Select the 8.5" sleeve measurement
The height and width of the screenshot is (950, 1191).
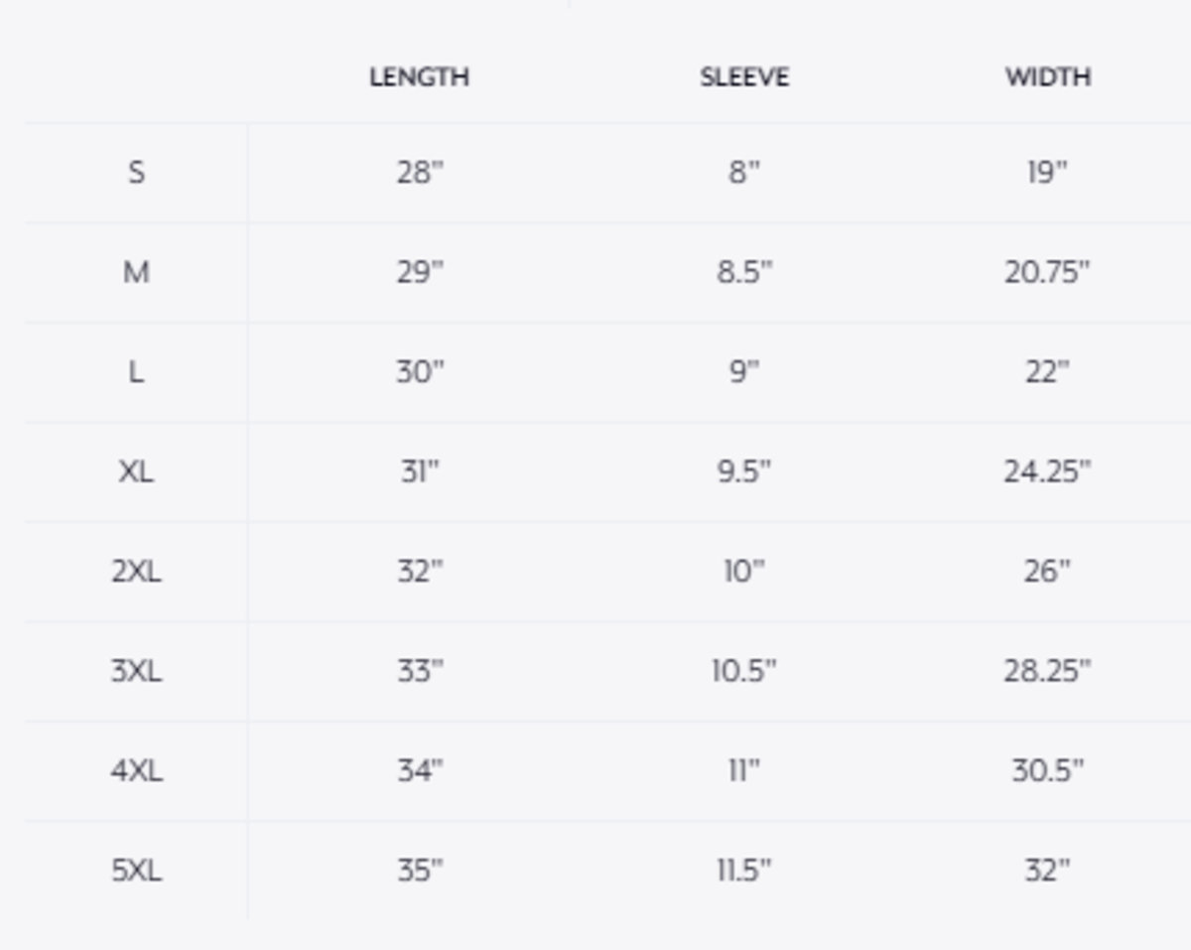pyautogui.click(x=744, y=272)
